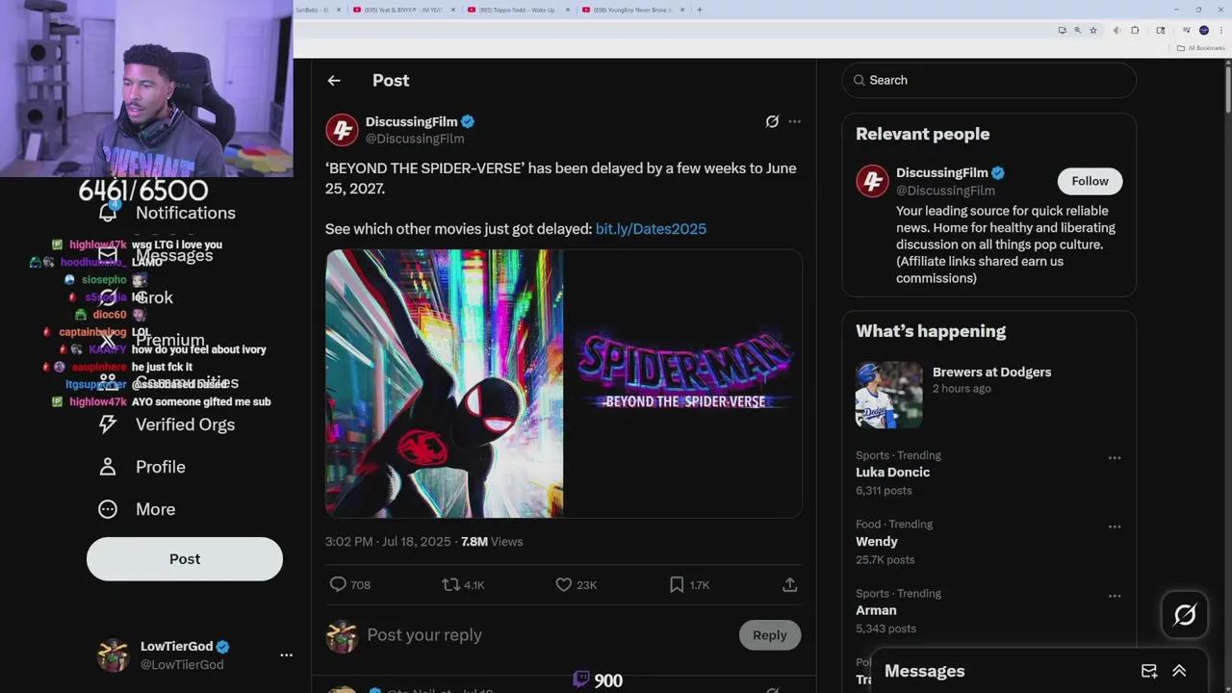Open All Bookmarks folder

point(1200,48)
